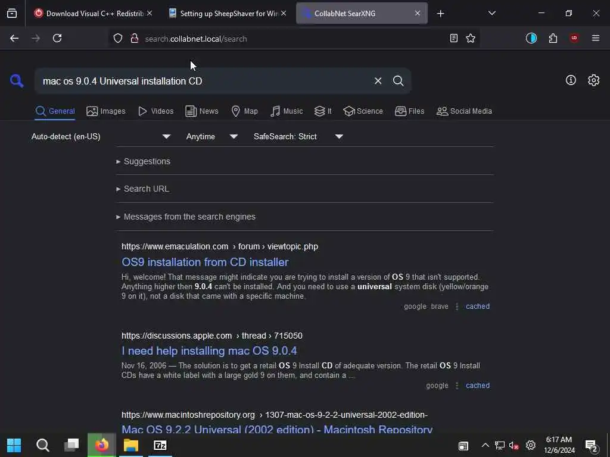Select the Social Media category
The height and width of the screenshot is (457, 610).
point(464,111)
